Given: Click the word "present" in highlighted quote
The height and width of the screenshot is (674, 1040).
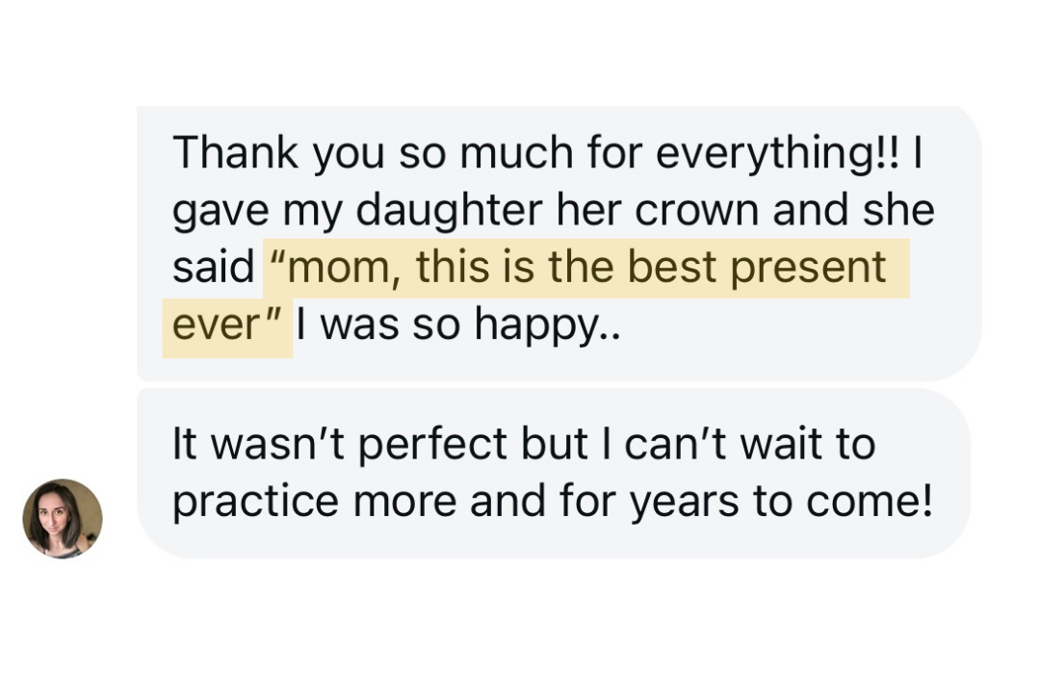Looking at the screenshot, I should click(x=809, y=267).
